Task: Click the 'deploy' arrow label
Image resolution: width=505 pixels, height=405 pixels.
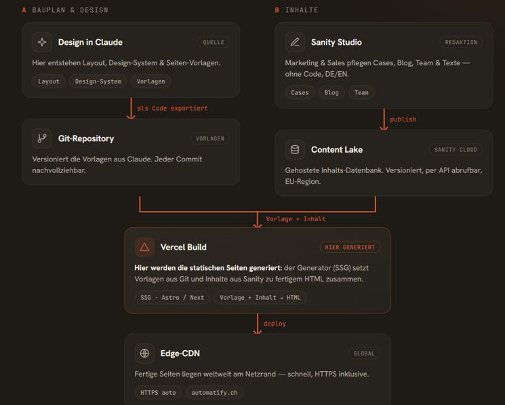Action: click(275, 324)
